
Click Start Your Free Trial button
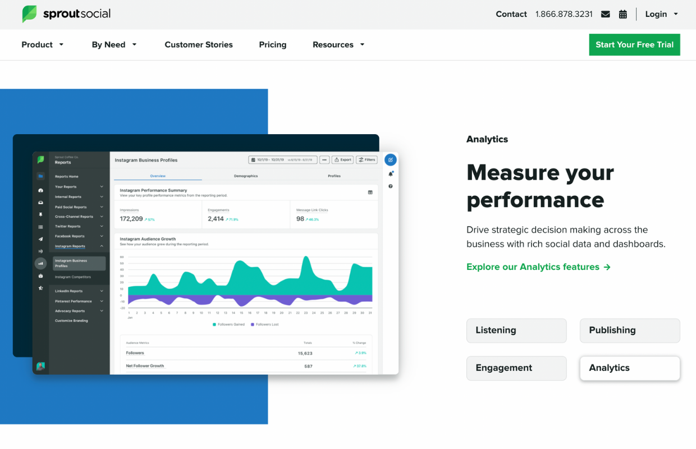click(x=634, y=45)
